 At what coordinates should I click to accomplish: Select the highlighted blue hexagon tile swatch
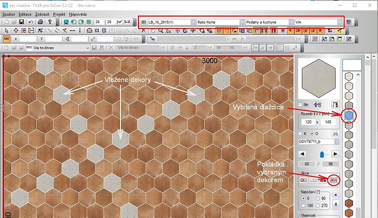point(349,115)
